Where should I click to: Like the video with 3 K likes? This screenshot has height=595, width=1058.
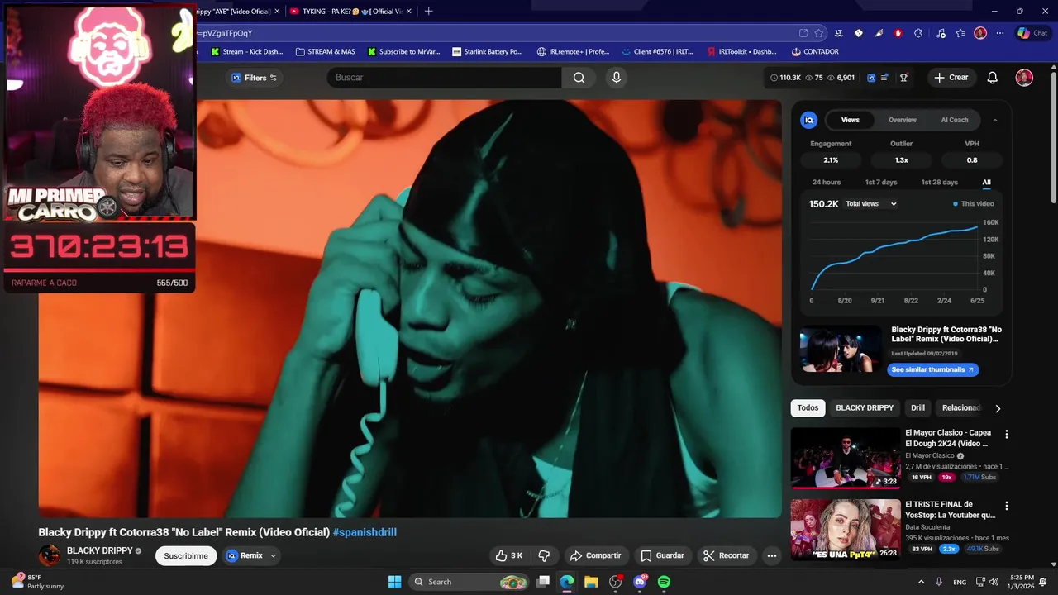click(509, 555)
